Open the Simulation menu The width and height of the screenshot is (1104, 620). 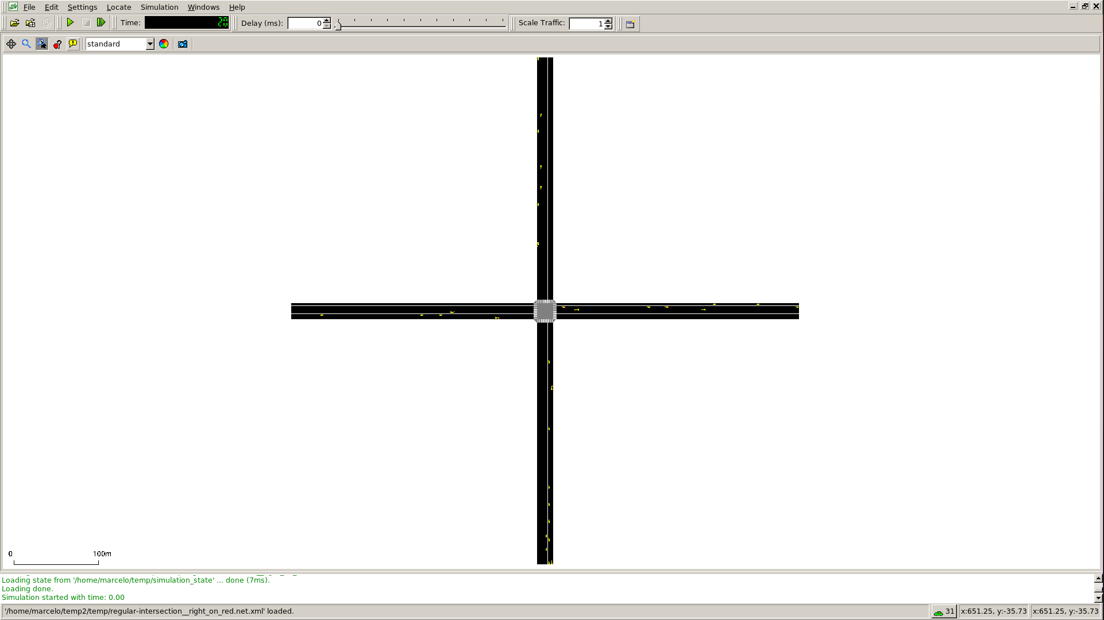(x=159, y=7)
